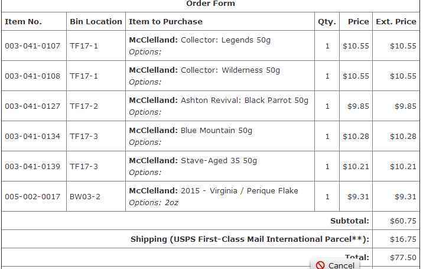
Task: Click the Options: 2oz text
Action: [154, 203]
